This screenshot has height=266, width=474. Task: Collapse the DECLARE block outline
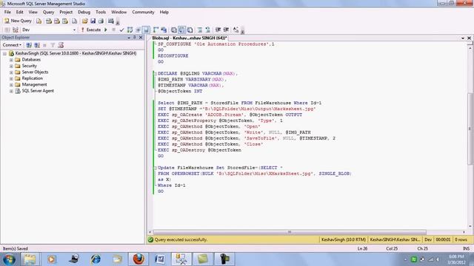[156, 74]
